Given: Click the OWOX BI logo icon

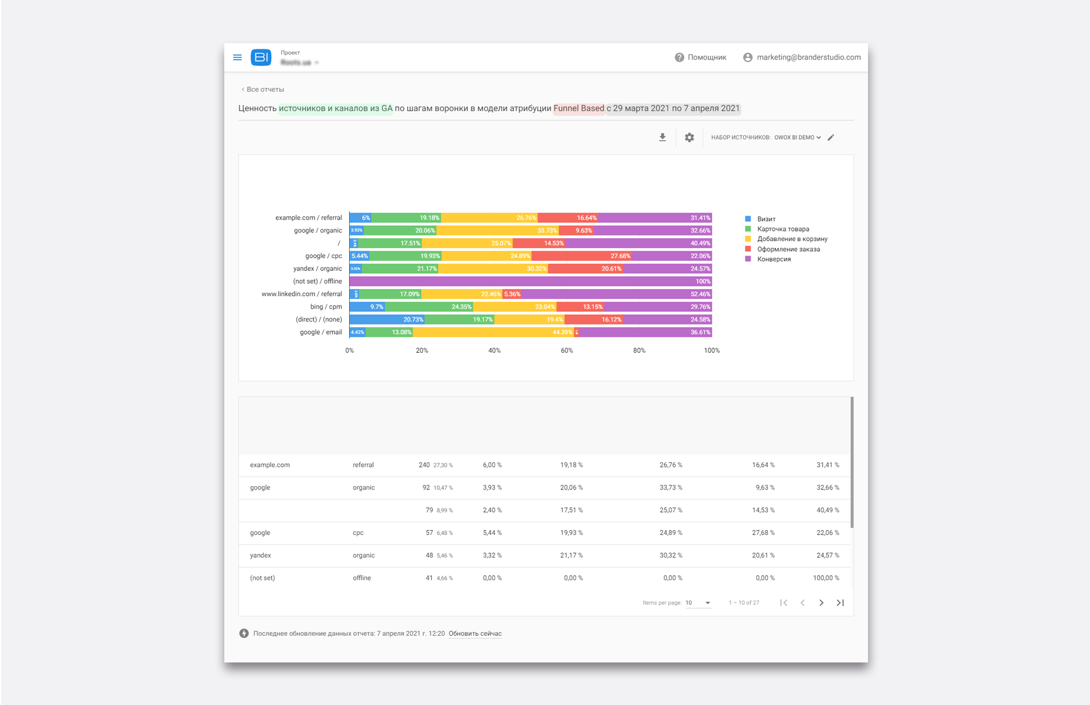Looking at the screenshot, I should coord(261,57).
